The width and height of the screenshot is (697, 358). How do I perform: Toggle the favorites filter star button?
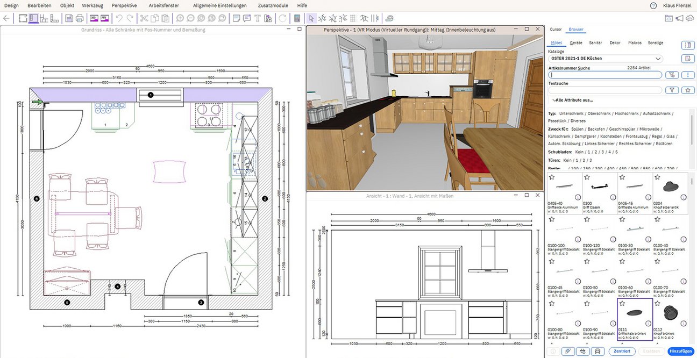tap(687, 90)
